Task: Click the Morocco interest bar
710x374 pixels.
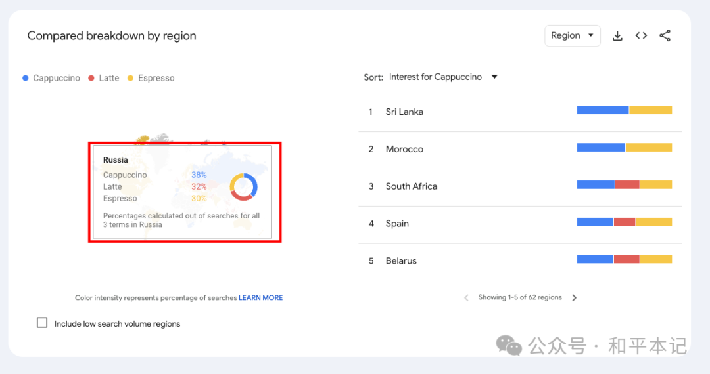Action: click(x=625, y=147)
